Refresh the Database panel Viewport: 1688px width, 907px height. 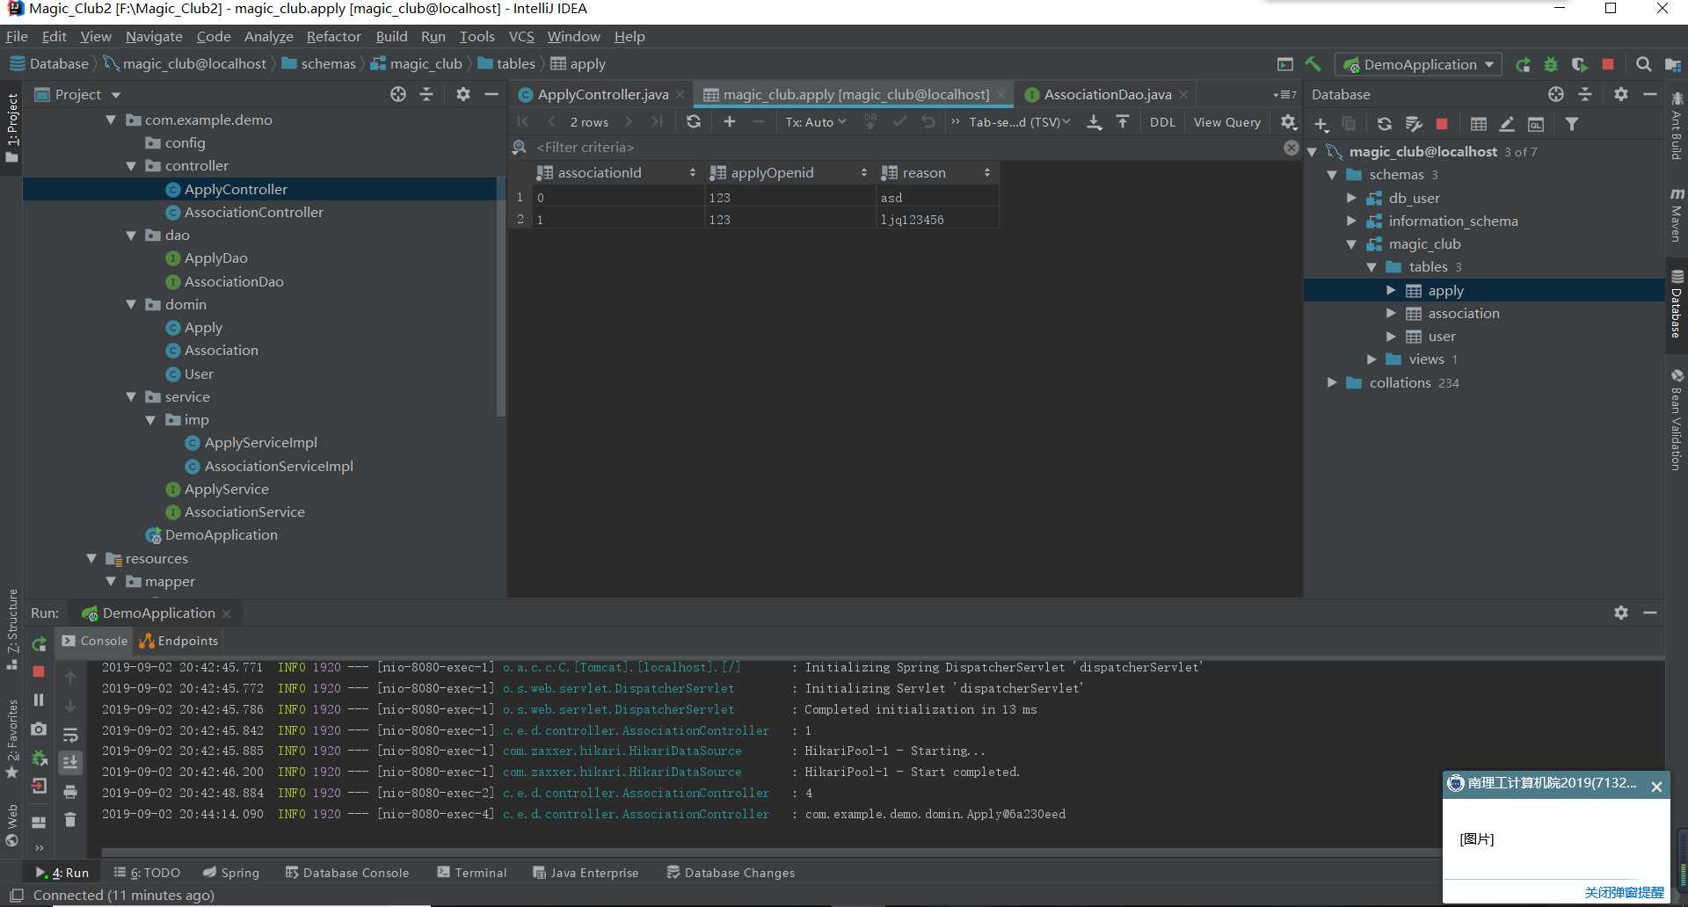(x=1384, y=124)
